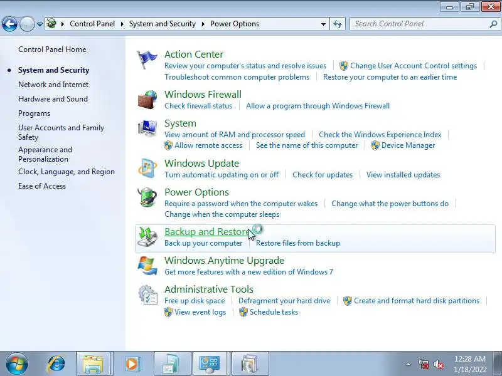Open the Backup and Restore heading
The image size is (502, 376).
207,232
